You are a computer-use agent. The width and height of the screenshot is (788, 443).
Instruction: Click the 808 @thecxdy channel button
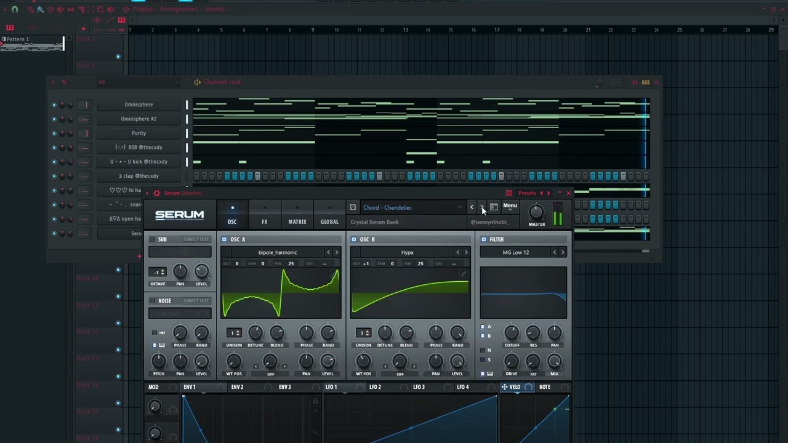139,148
